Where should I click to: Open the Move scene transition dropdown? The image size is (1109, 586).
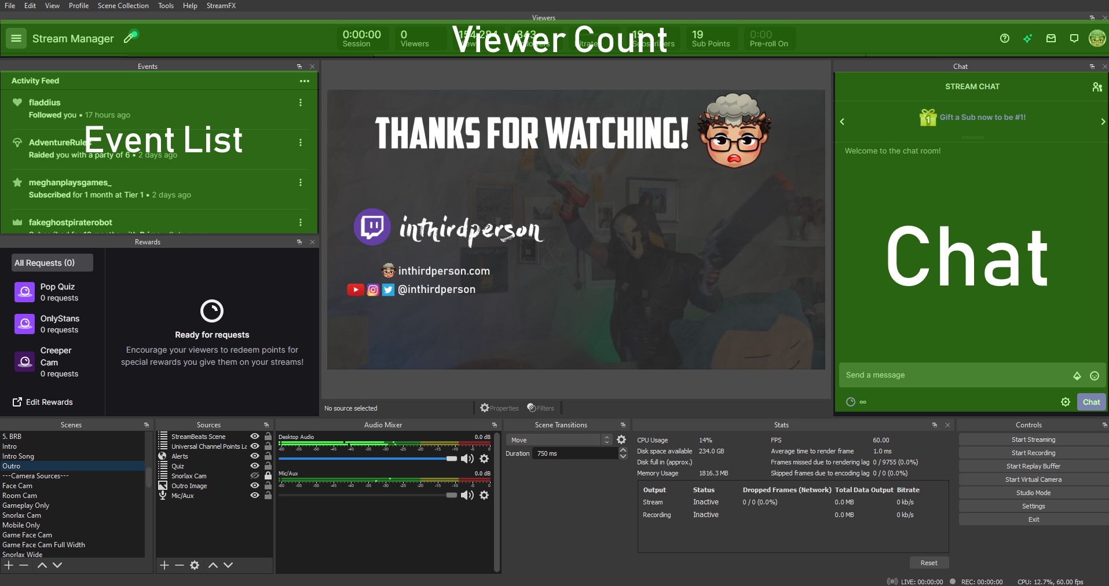pos(559,440)
